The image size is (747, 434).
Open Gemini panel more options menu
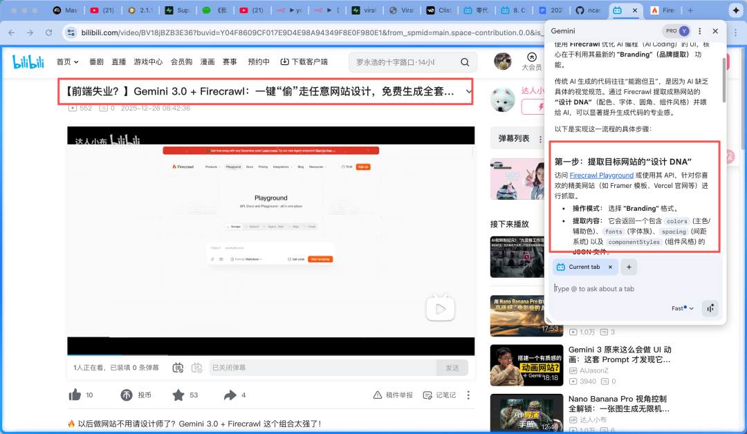699,31
